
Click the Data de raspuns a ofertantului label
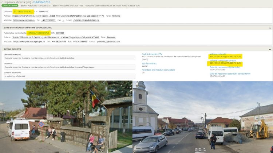point(225,67)
